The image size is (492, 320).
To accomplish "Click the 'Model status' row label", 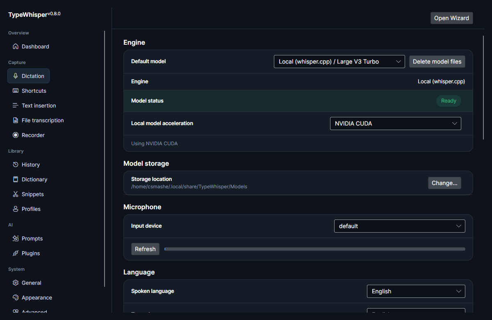I will point(147,101).
